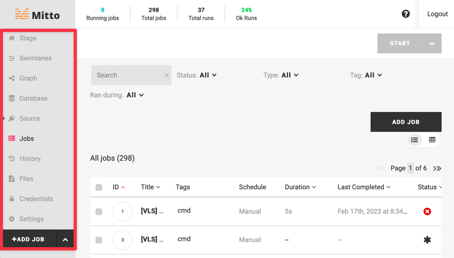The width and height of the screenshot is (454, 258).
Task: Click the help question mark icon
Action: [406, 14]
